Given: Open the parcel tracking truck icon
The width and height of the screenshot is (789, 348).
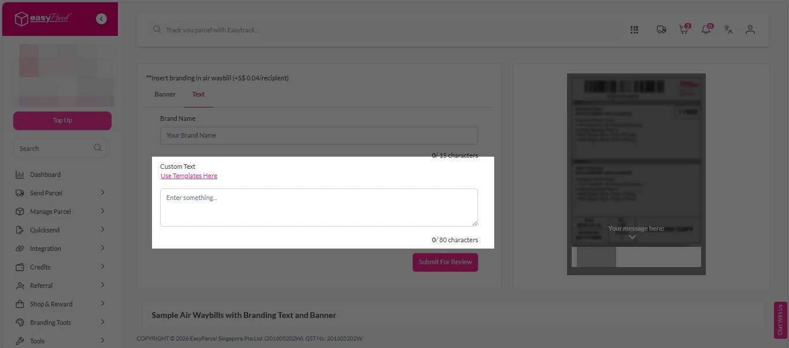Looking at the screenshot, I should (x=661, y=29).
